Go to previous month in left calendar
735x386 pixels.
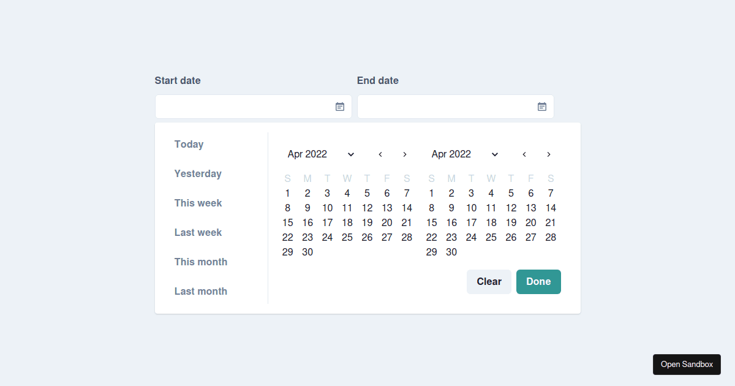point(380,154)
